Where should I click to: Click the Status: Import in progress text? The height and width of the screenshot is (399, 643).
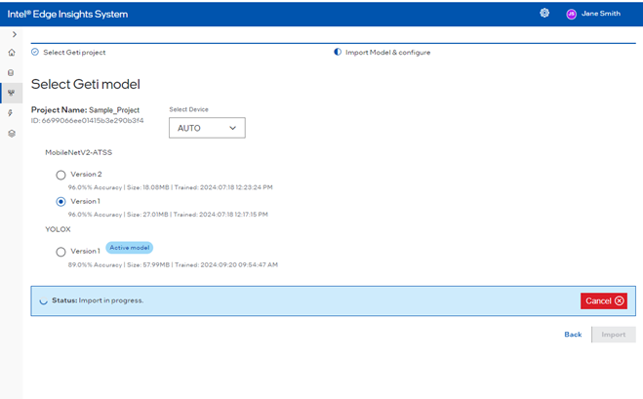pos(98,300)
